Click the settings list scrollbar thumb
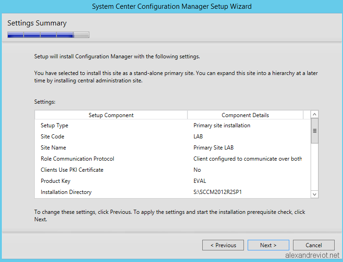 coord(315,131)
